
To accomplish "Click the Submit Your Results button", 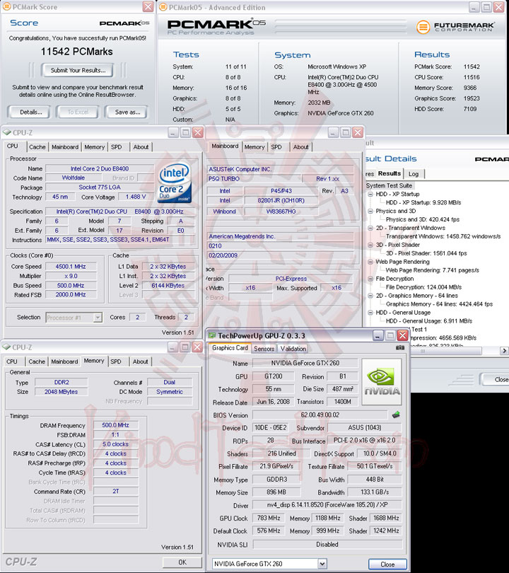I will coord(78,70).
